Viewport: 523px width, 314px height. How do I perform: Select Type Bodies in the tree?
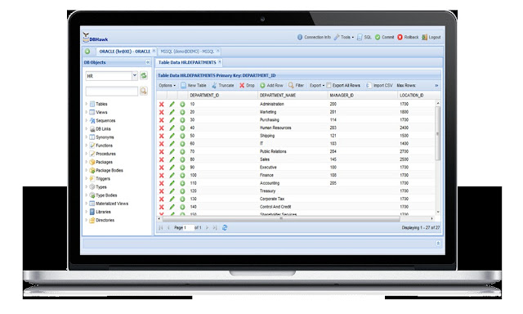106,195
